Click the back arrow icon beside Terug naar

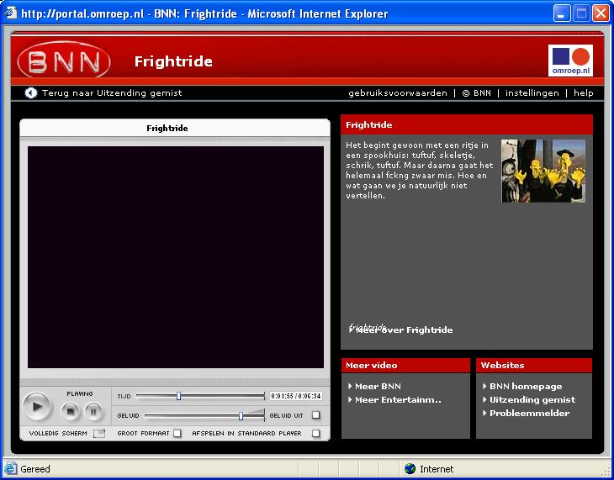click(x=30, y=92)
